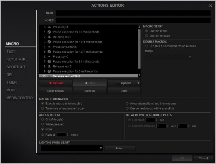Click the red record dot icon

coord(50,83)
